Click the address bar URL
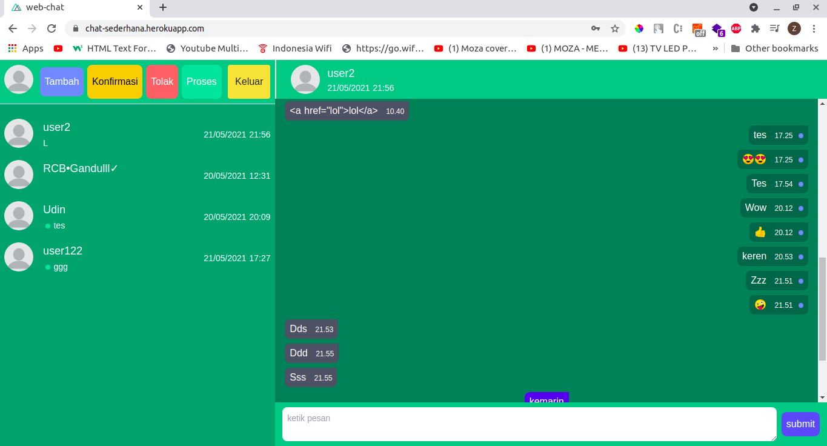The width and height of the screenshot is (827, 446). click(145, 28)
